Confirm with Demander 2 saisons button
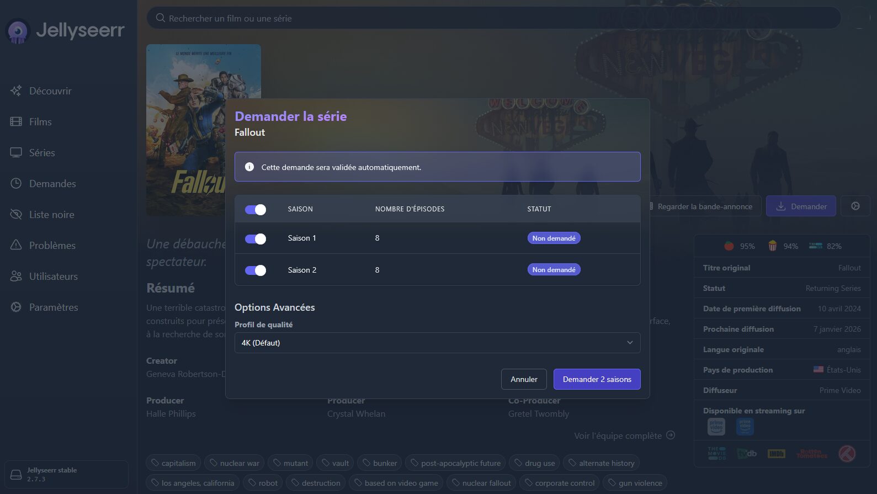877x494 pixels. point(597,379)
